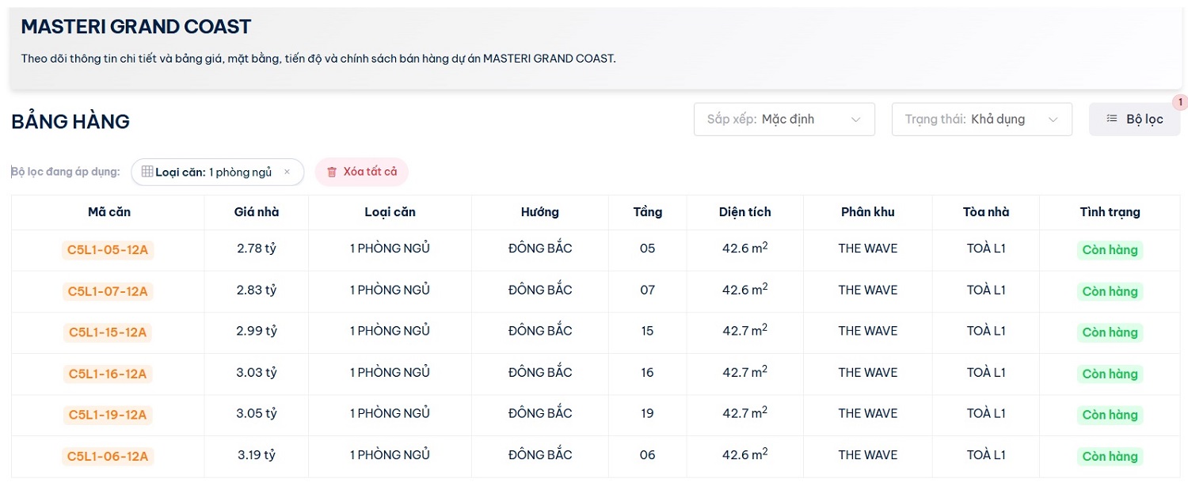Click the Diện tích column header
This screenshot has width=1188, height=486.
click(744, 211)
